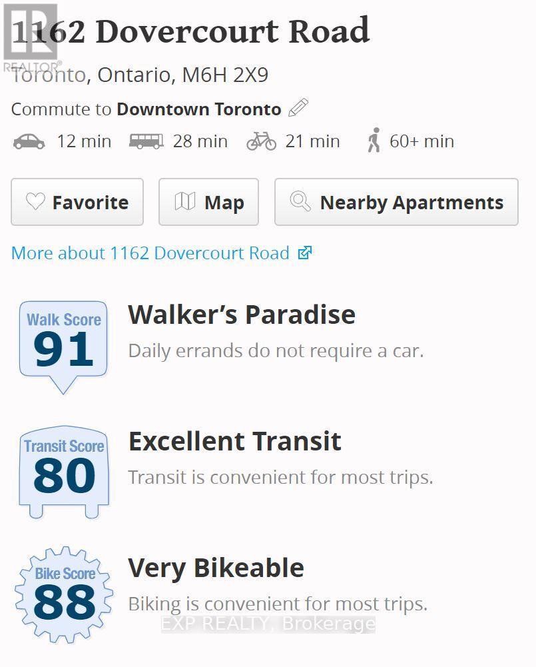
Task: Open the Map button
Action: 208,202
